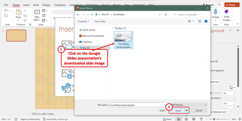Switch to Normal view in status bar
The image size is (242, 121).
click(178, 119)
